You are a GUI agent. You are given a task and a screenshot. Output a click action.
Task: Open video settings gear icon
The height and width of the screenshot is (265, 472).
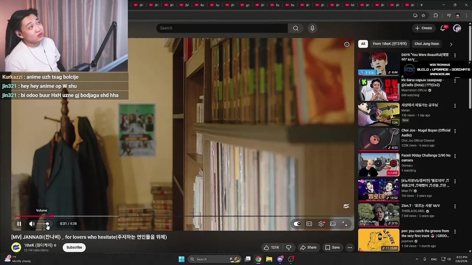(x=321, y=224)
